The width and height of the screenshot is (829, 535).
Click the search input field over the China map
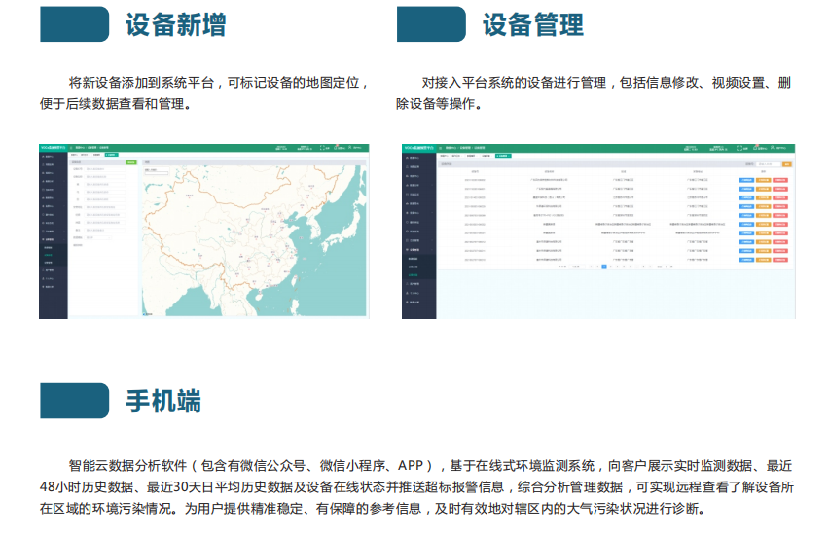[157, 173]
